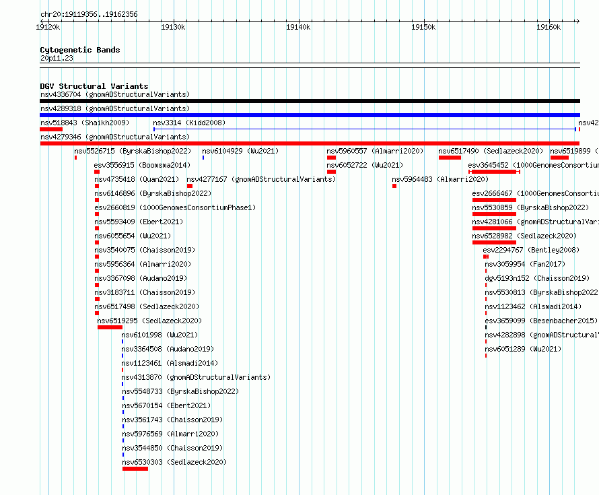
Task: Click nsv6051289 (Wu2021) label
Action: (523, 349)
